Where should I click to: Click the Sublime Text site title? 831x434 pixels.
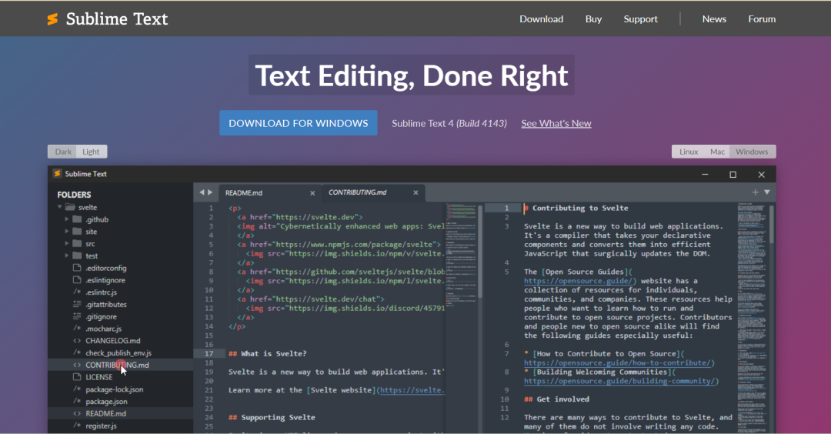117,19
